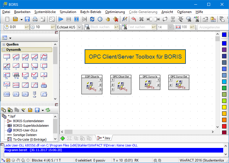Screen dimensions: 229x163
Task: Select the P-T2 dynamic block
Action: pyautogui.click(x=25, y=57)
